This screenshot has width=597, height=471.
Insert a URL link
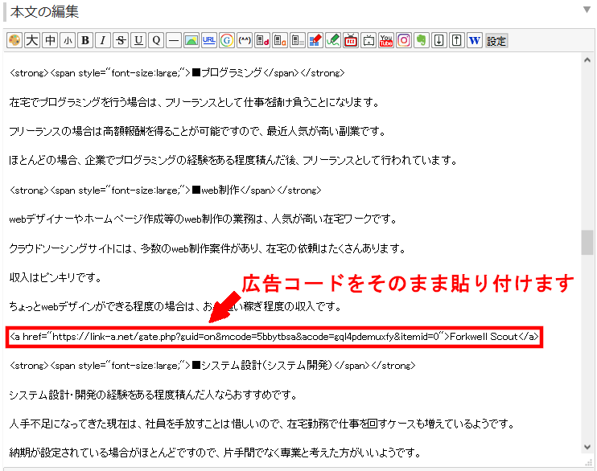(x=209, y=40)
